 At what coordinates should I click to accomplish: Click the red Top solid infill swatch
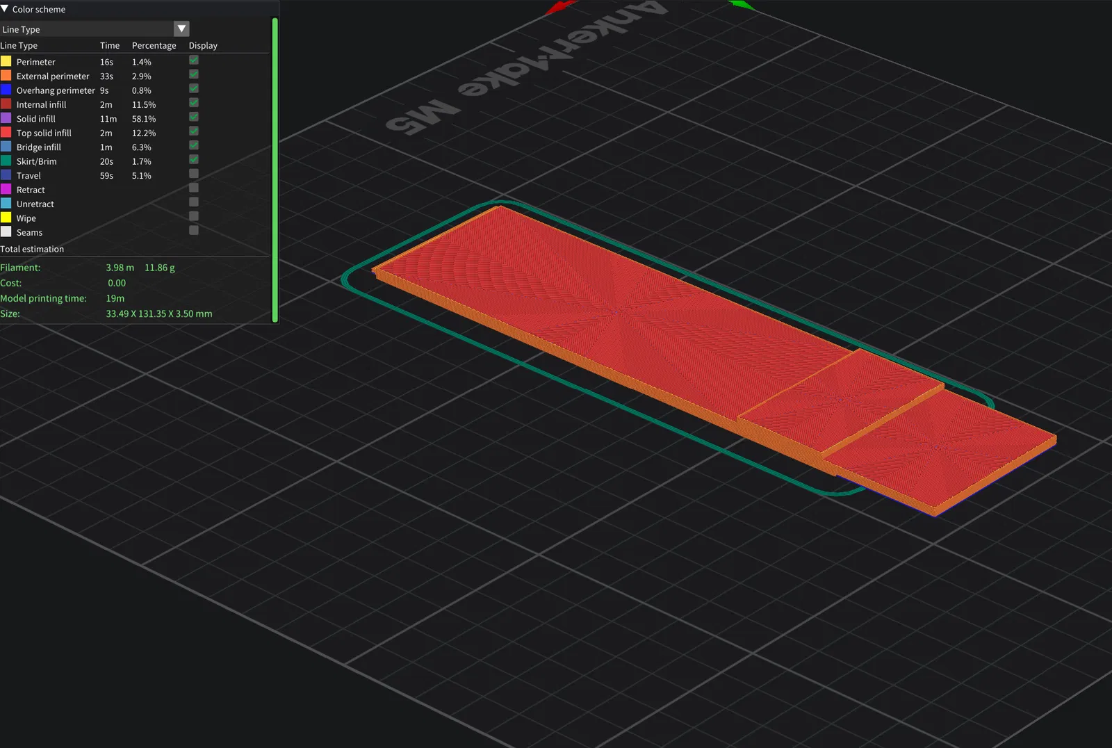(x=6, y=133)
